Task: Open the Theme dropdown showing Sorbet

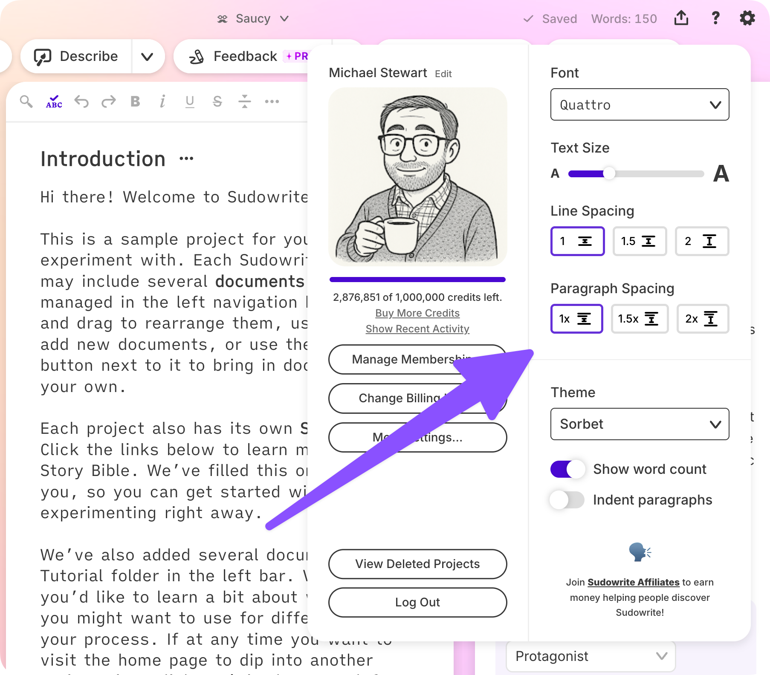Action: click(640, 424)
